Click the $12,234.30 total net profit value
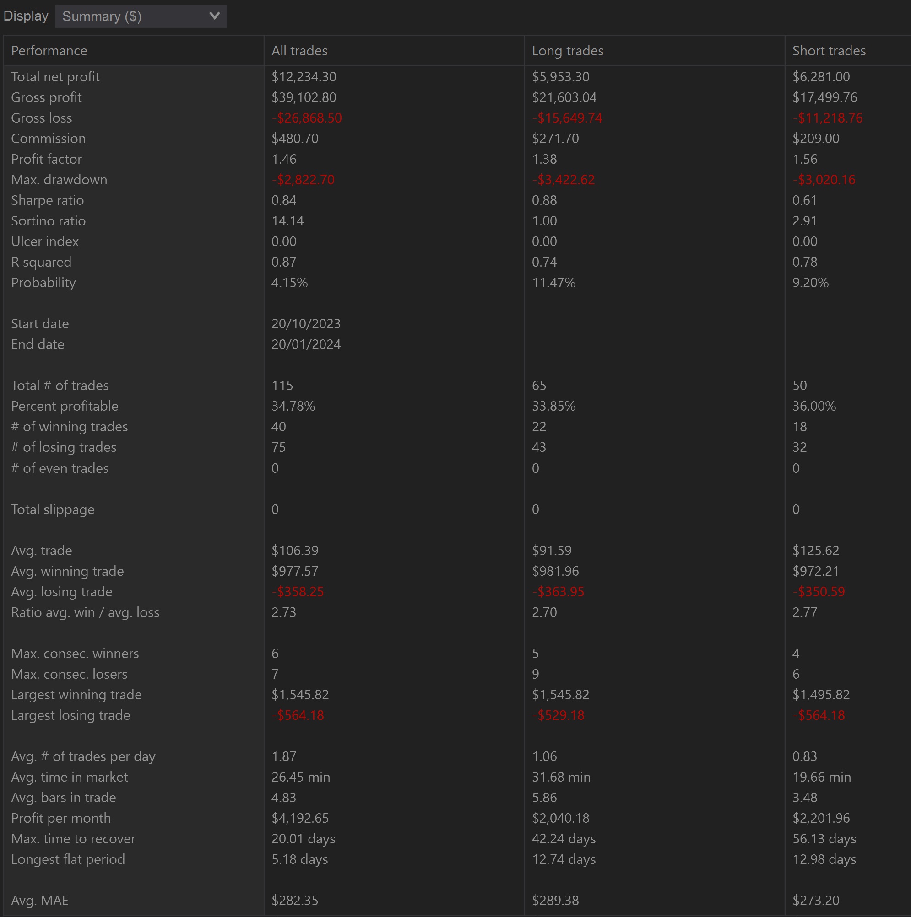The height and width of the screenshot is (917, 911). coord(304,77)
